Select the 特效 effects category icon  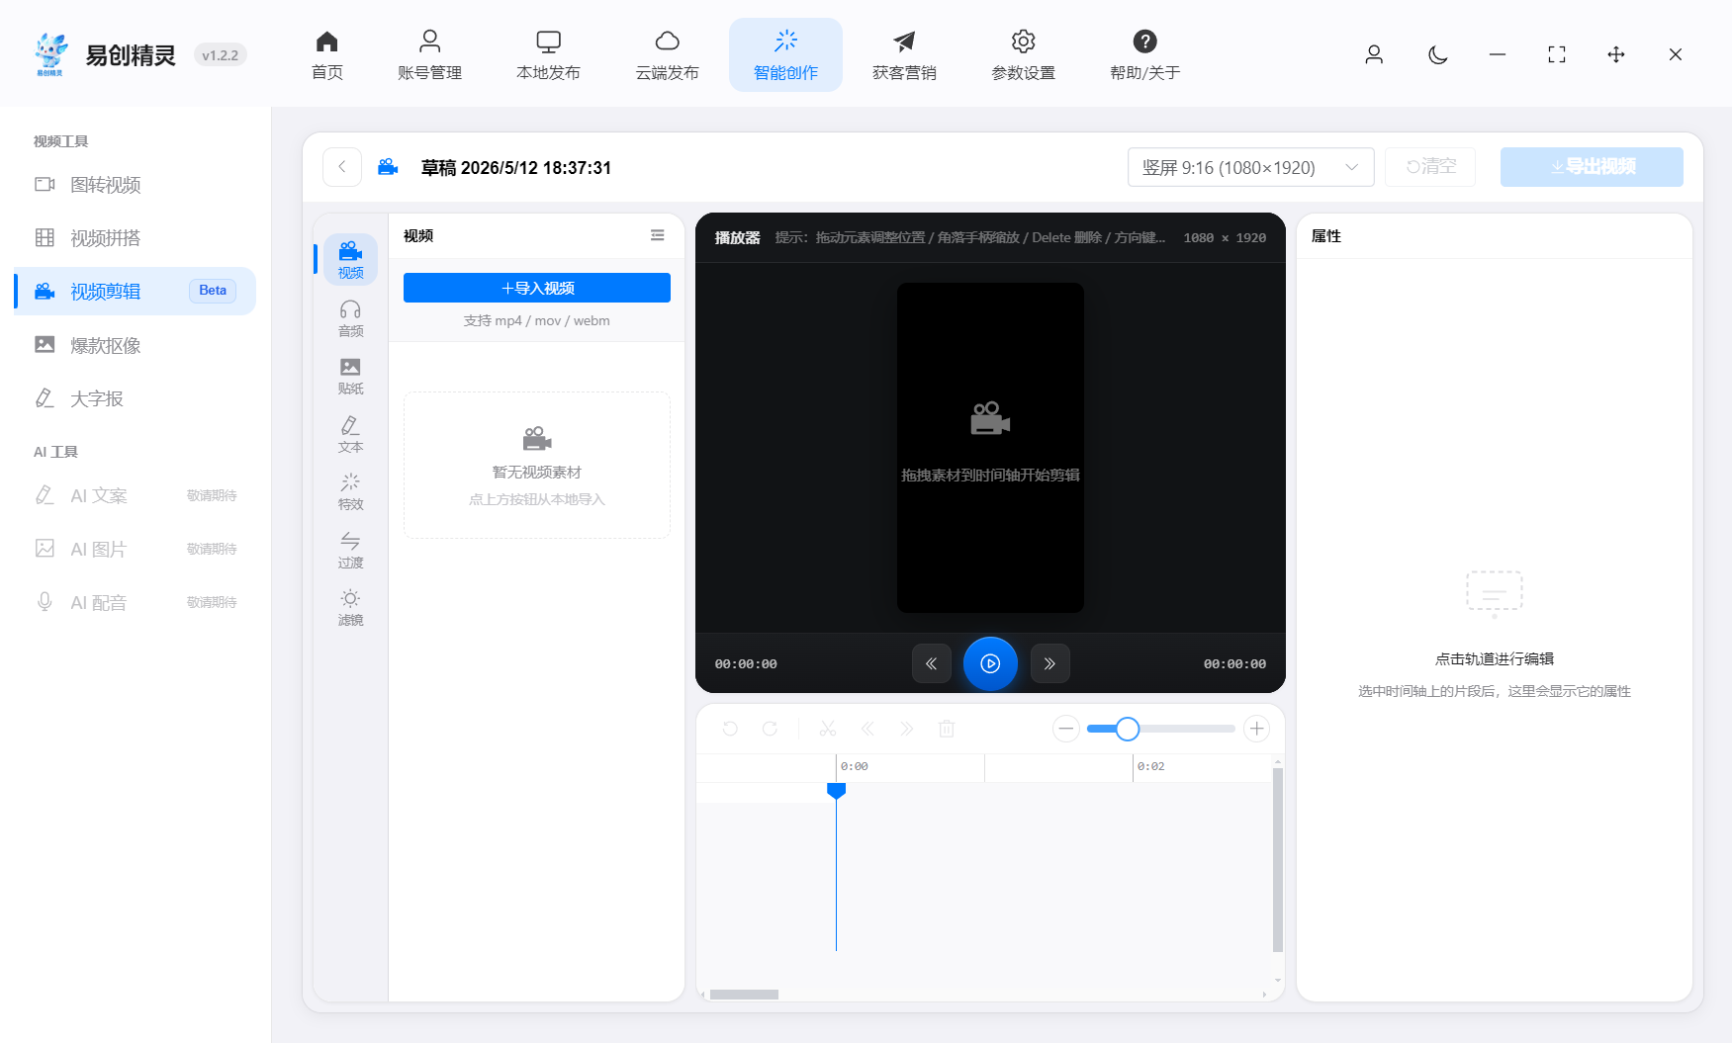tap(350, 491)
